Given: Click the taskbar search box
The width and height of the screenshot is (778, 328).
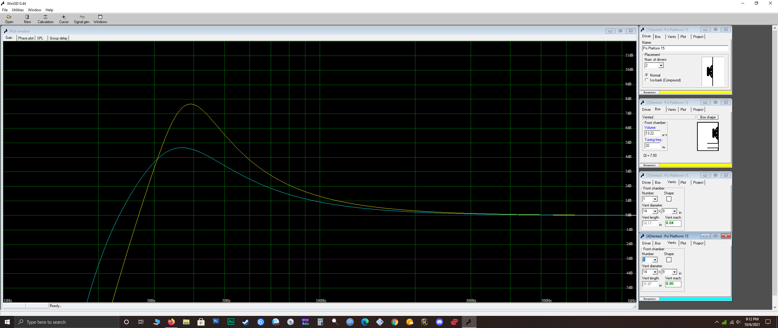Looking at the screenshot, I should (67, 322).
